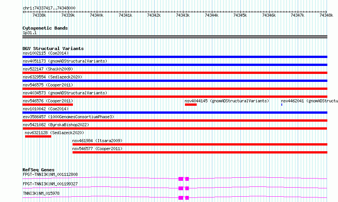Image resolution: width=338 pixels, height=202 pixels.
Task: Click the left magenta exon of NM_001199327
Action: tap(181, 188)
